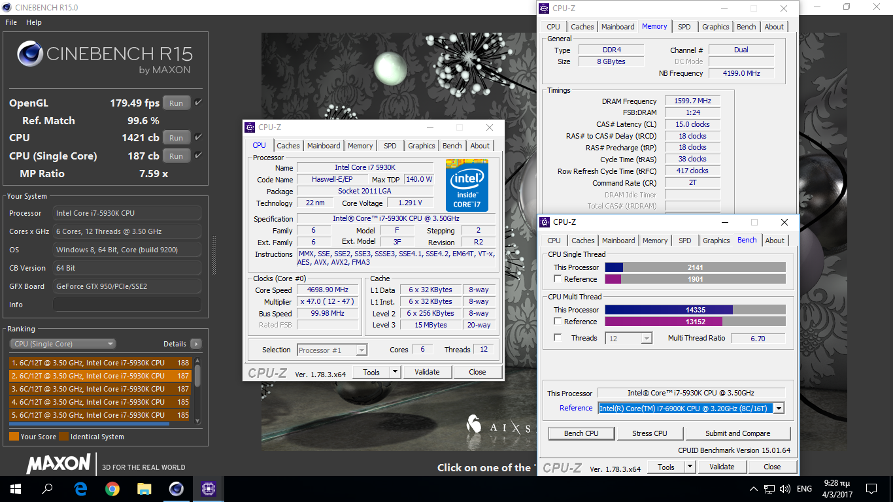Open the volume control in system tray
The width and height of the screenshot is (893, 502).
coord(785,488)
